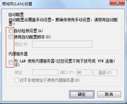Screen dimensions: 127x104
Task: Click the 自动检测设置(A) label text
Action: pos(28,31)
